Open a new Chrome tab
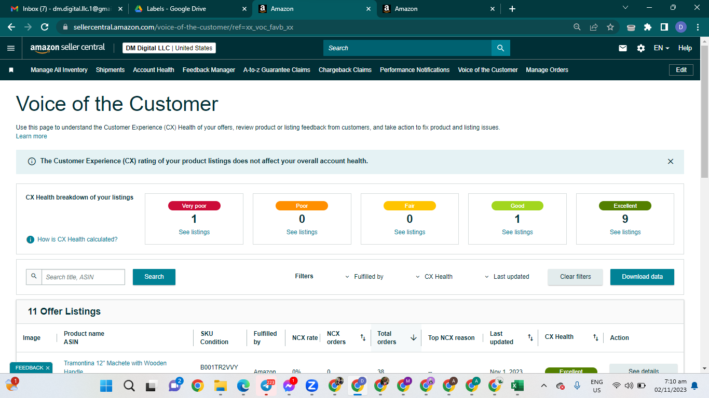This screenshot has height=398, width=709. [x=512, y=9]
